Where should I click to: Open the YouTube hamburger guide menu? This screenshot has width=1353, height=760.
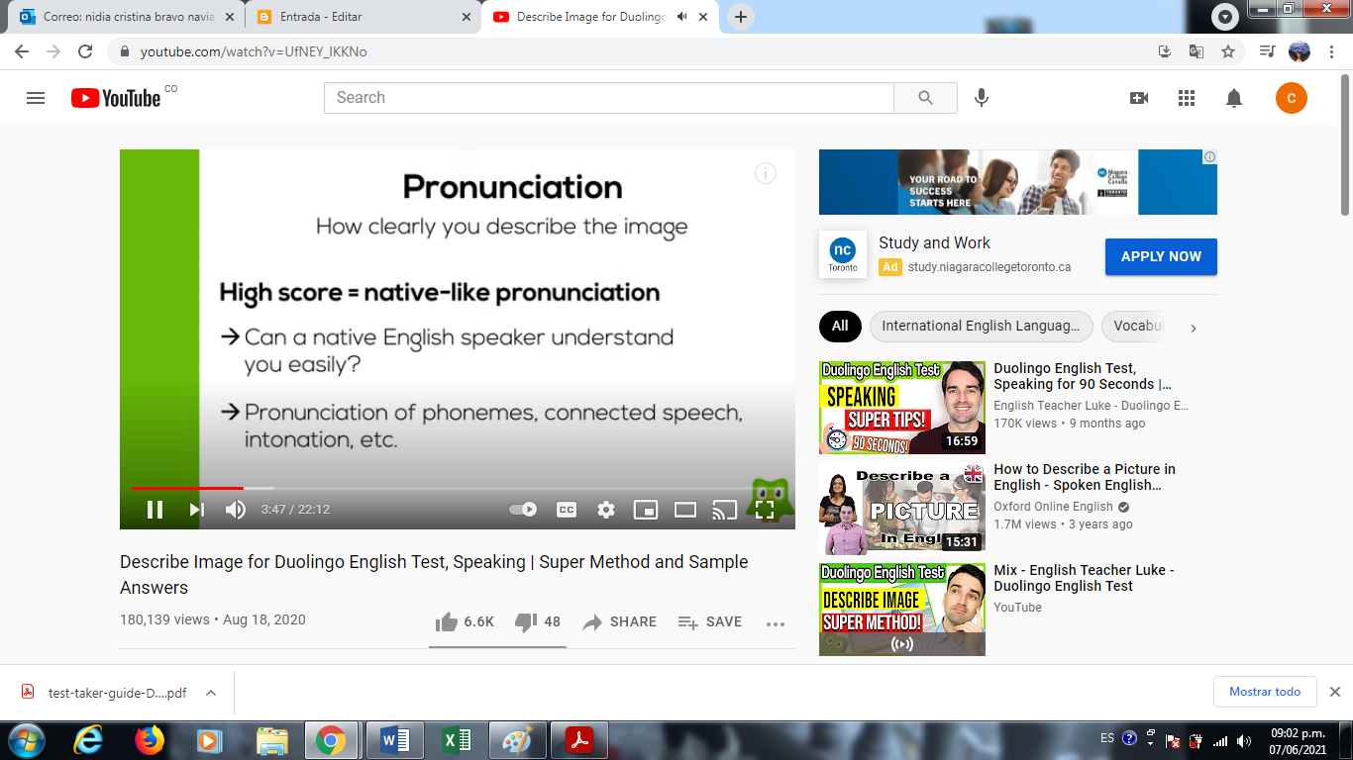point(36,98)
